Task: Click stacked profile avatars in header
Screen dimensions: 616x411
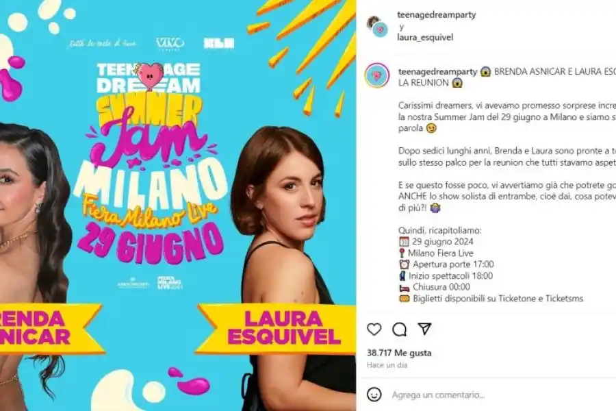Action: pos(378,26)
